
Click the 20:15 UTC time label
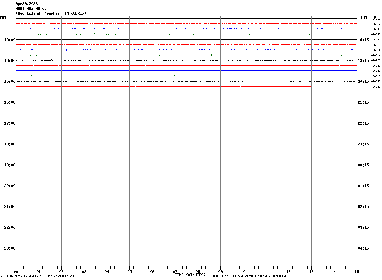click(x=363, y=82)
